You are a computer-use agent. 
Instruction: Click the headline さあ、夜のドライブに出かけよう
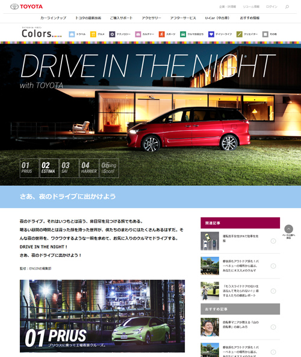(x=68, y=197)
